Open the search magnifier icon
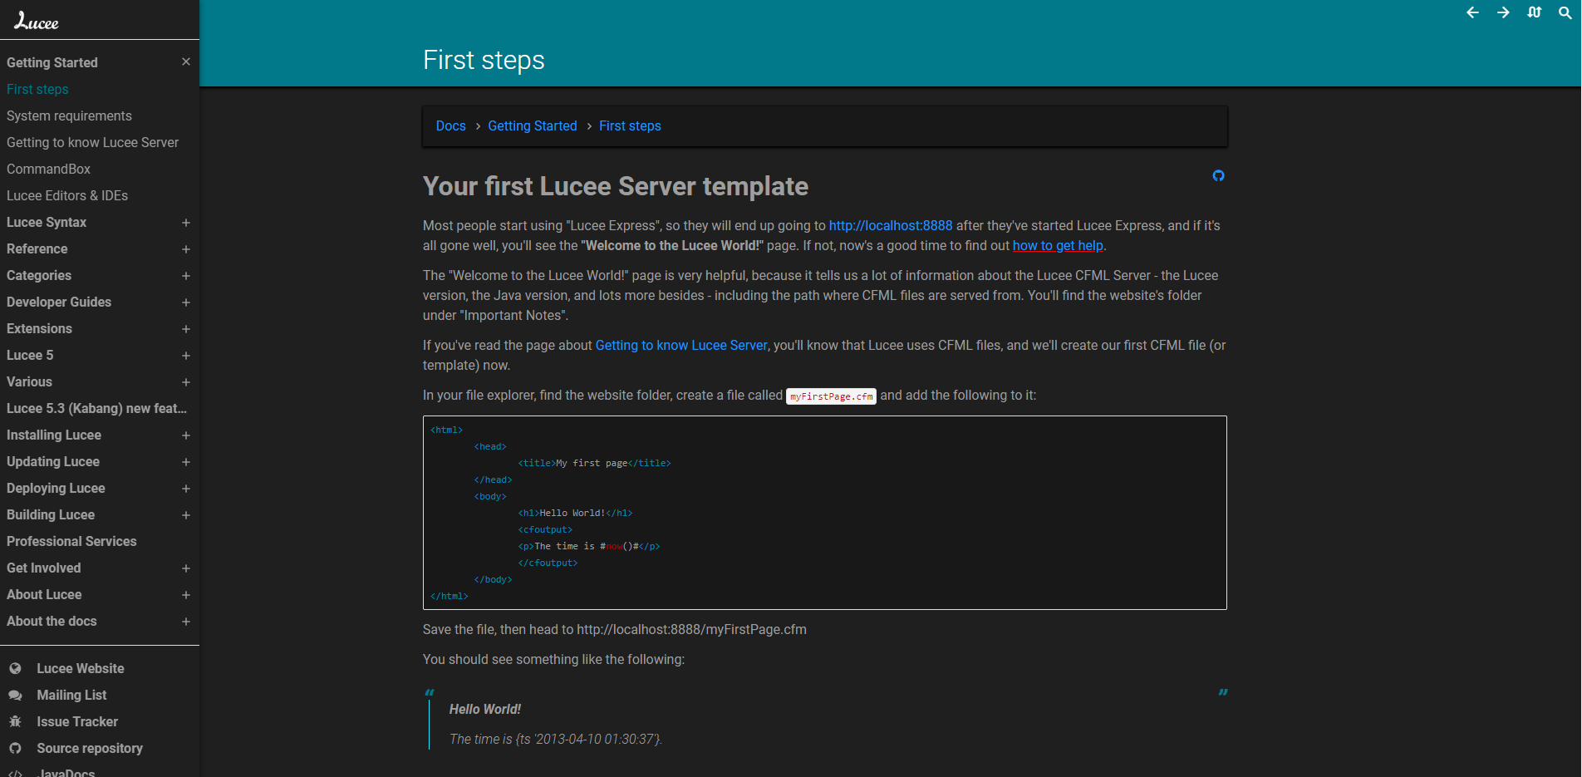The width and height of the screenshot is (1582, 777). point(1565,12)
